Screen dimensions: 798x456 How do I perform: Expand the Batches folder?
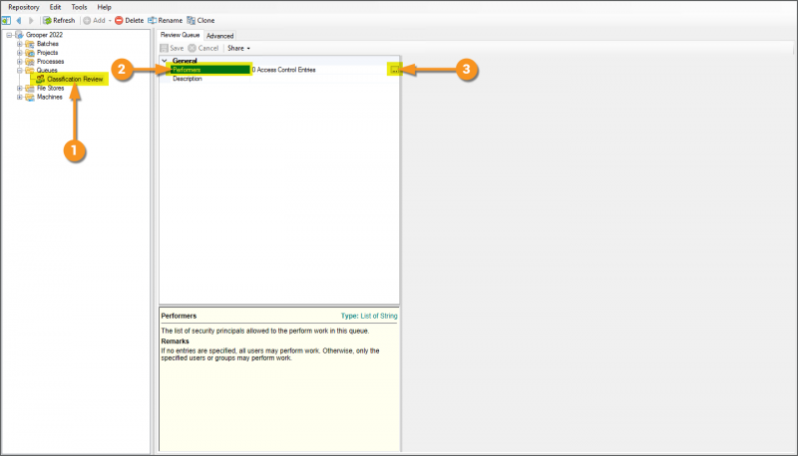point(19,44)
